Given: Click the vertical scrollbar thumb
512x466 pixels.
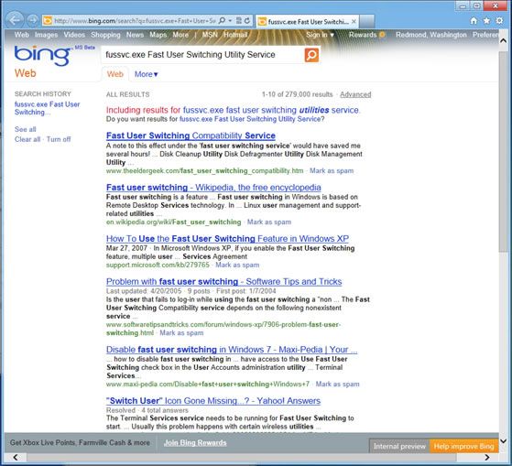Looking at the screenshot, I should click(504, 151).
